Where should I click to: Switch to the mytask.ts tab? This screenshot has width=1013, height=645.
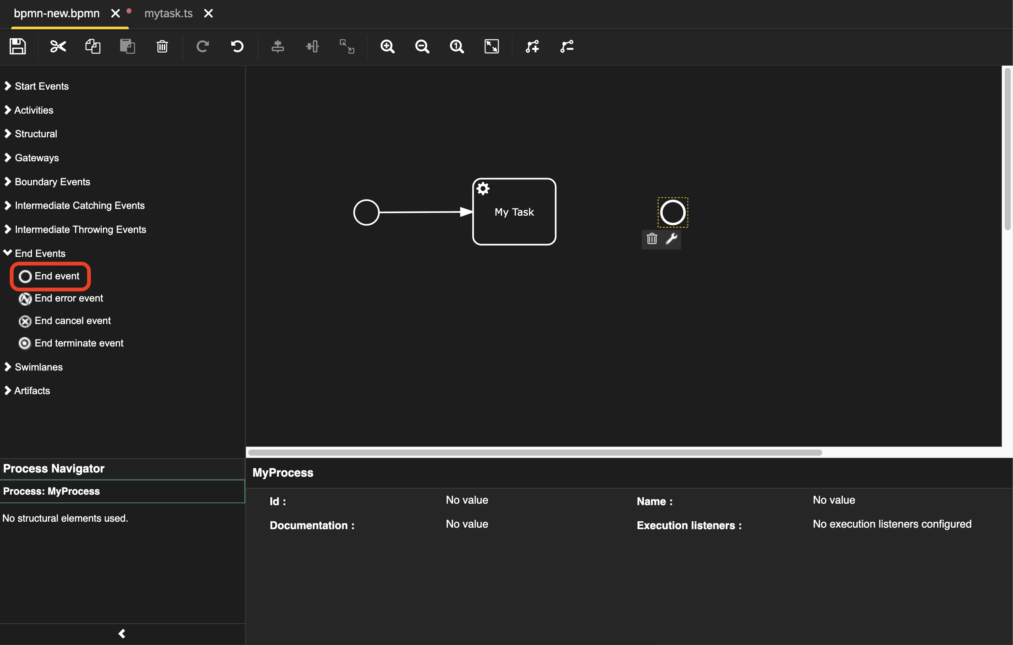(x=168, y=13)
